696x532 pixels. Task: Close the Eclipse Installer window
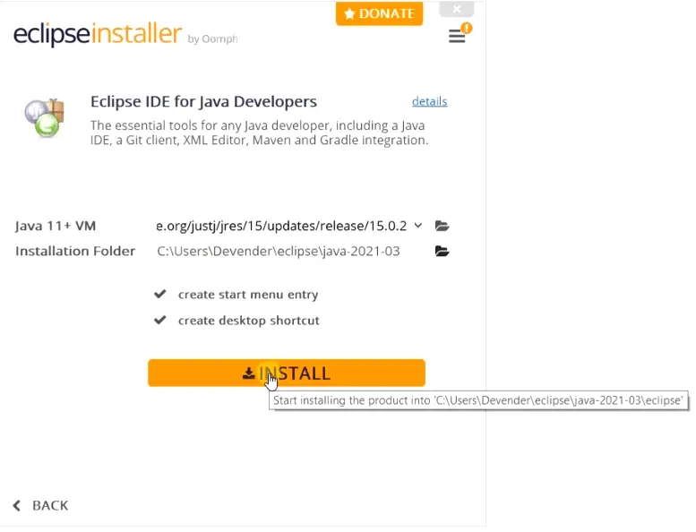(x=456, y=9)
